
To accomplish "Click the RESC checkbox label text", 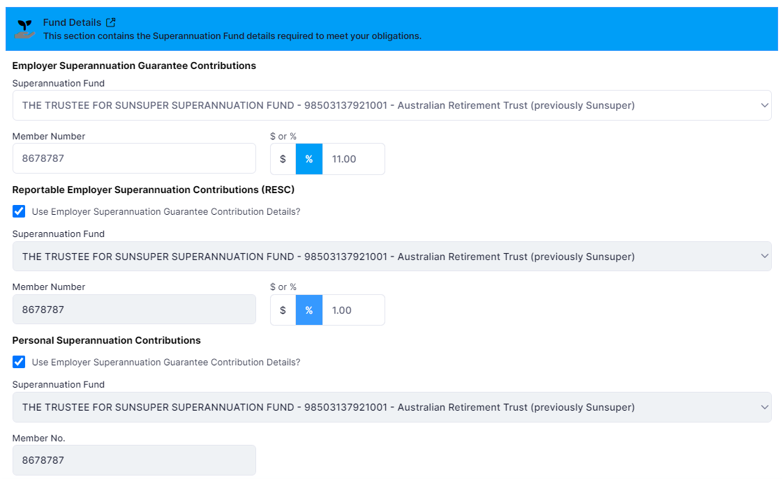I will [166, 211].
